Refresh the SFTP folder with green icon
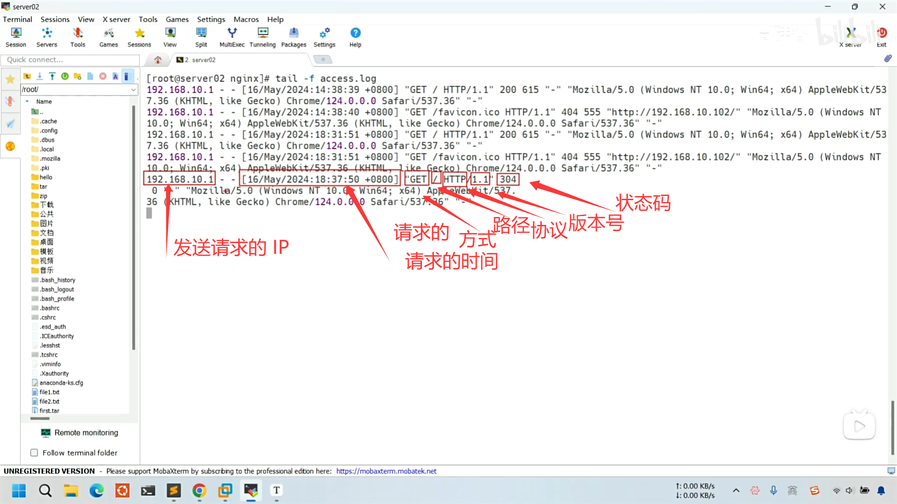This screenshot has width=897, height=504. (x=65, y=76)
